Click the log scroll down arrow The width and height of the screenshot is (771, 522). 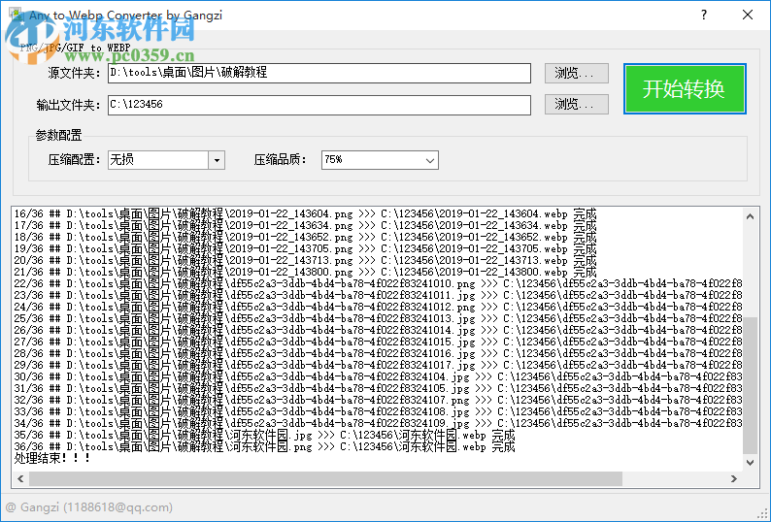pyautogui.click(x=750, y=462)
